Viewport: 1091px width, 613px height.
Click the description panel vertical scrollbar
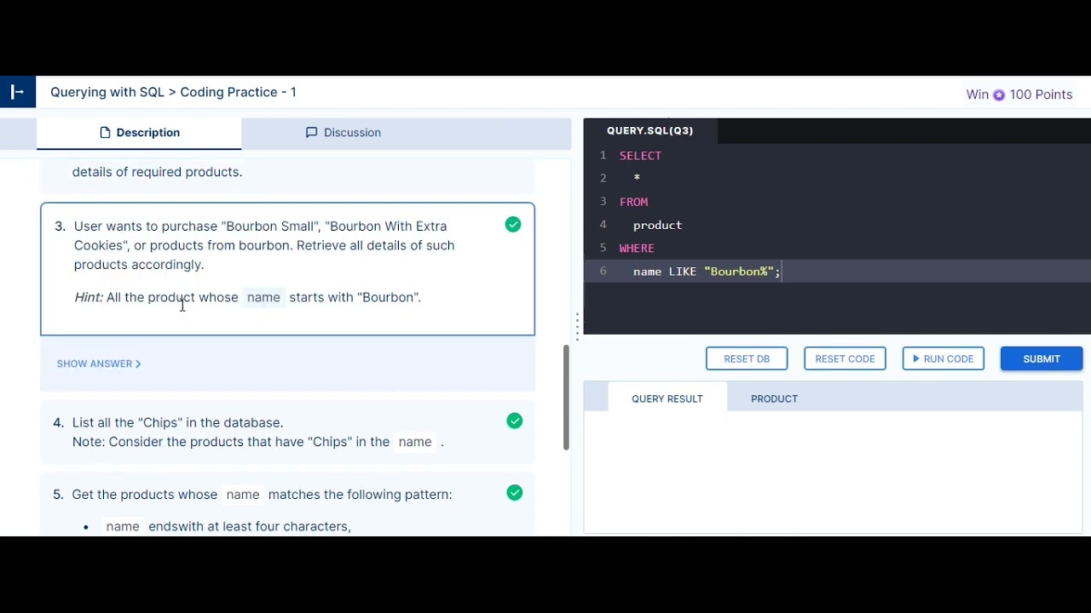tap(566, 398)
